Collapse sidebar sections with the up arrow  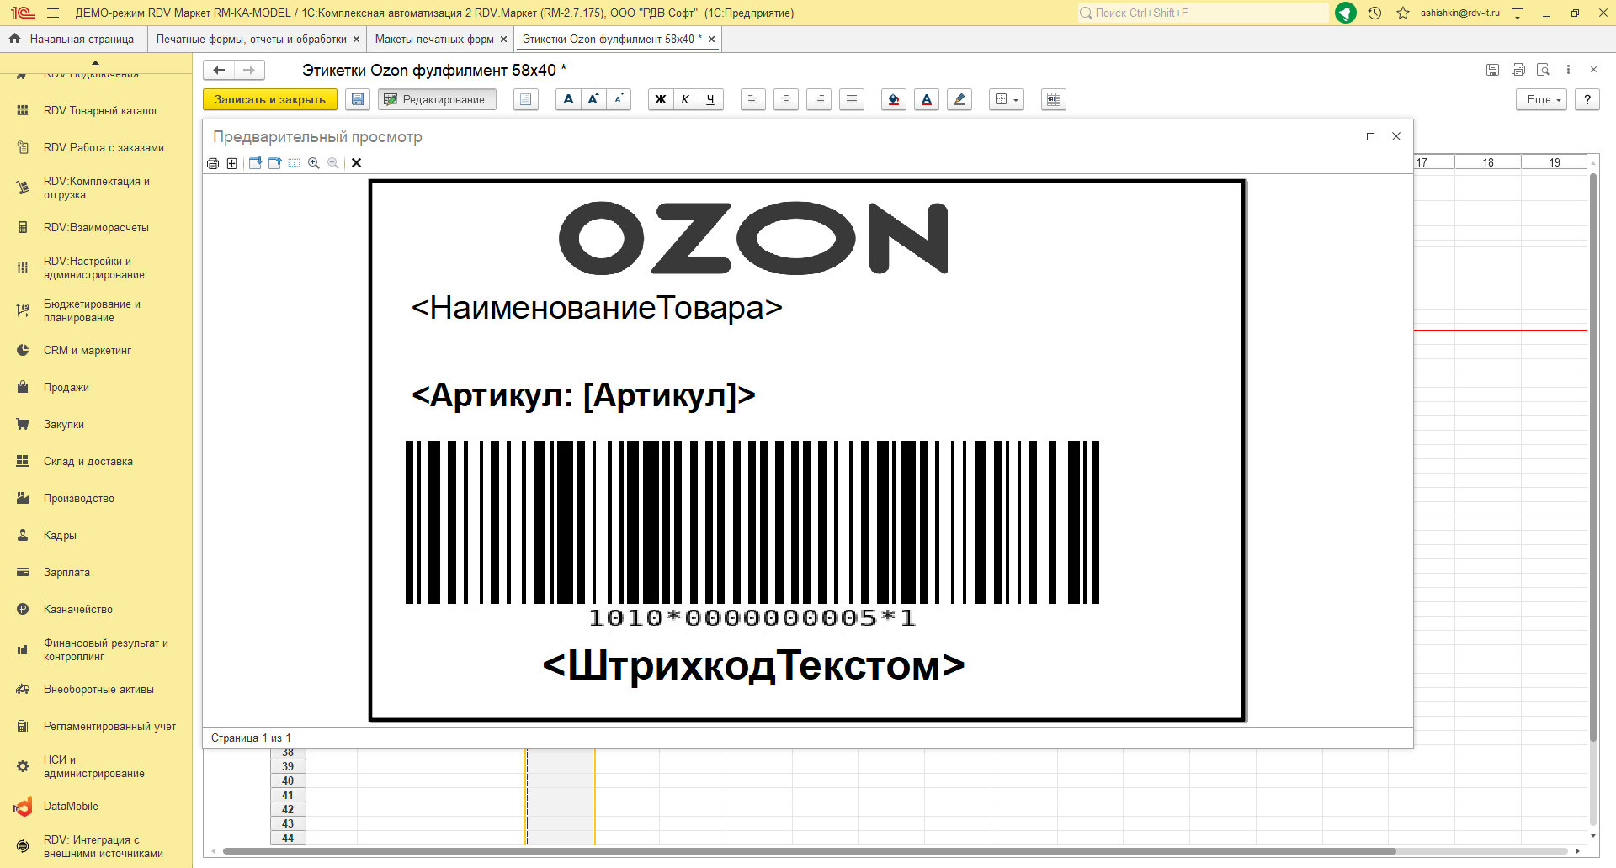tap(95, 62)
